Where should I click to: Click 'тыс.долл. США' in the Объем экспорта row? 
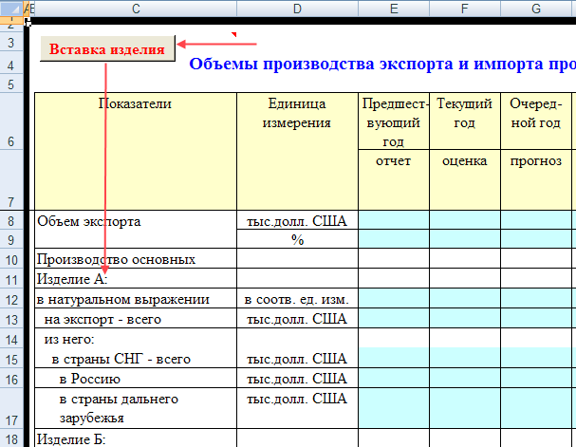297,220
